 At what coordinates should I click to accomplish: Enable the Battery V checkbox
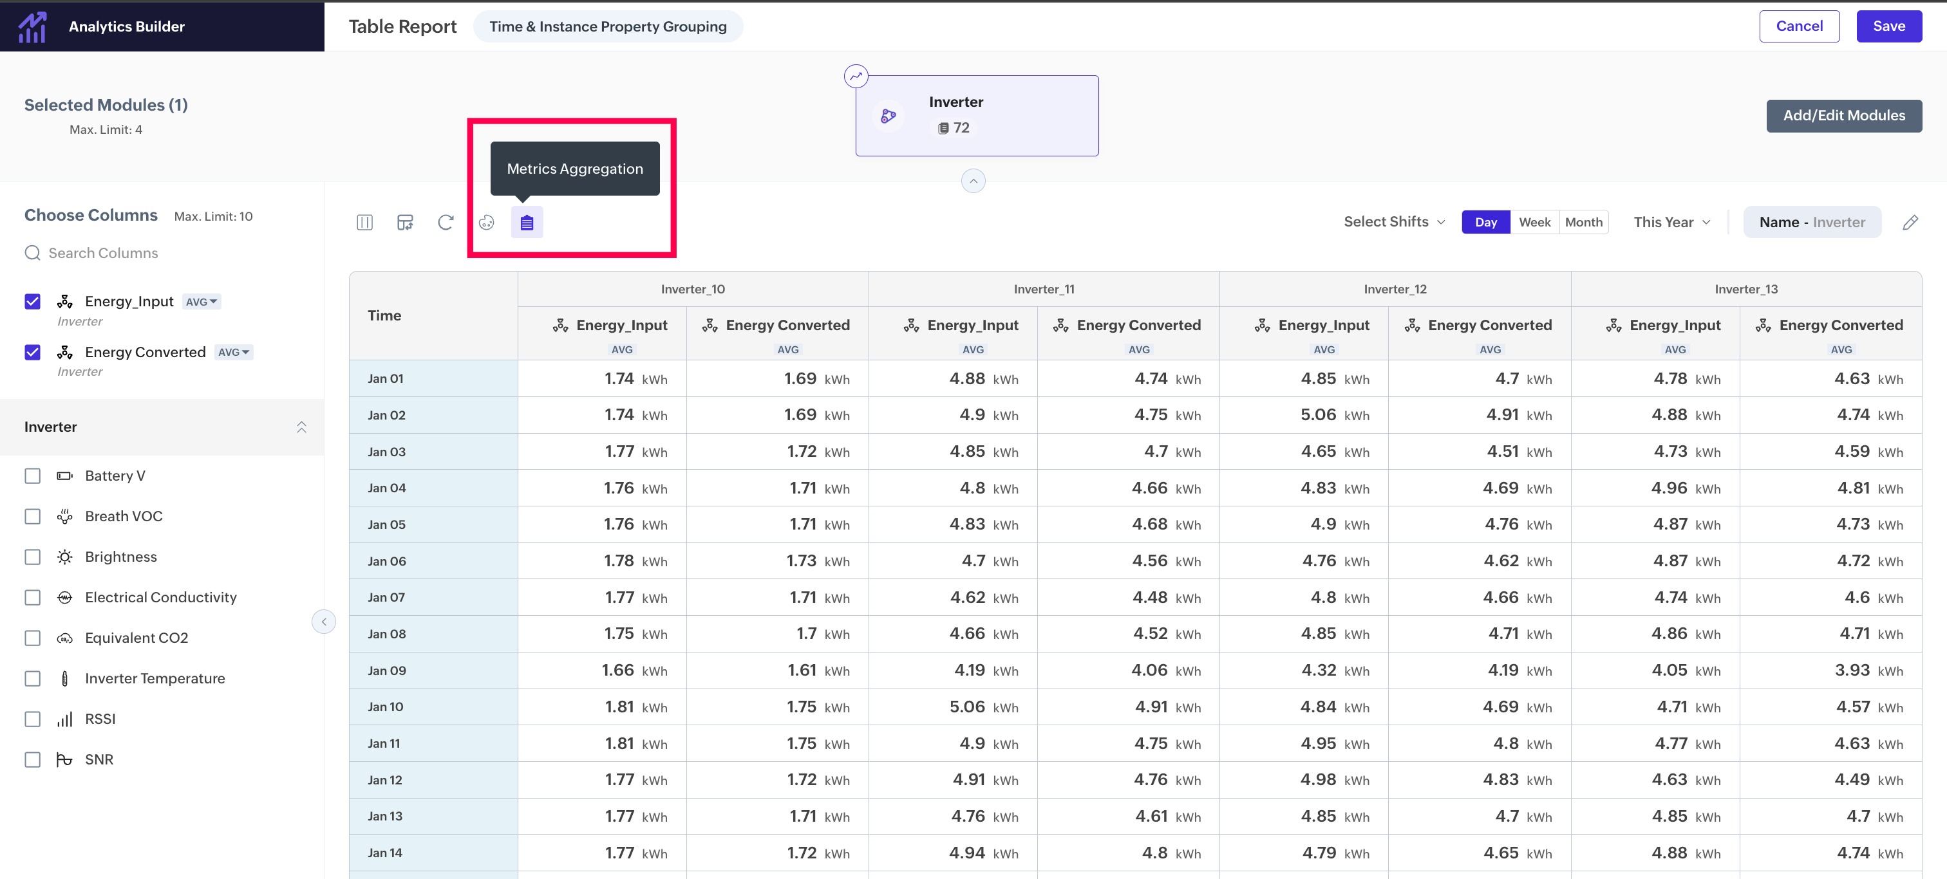[32, 476]
